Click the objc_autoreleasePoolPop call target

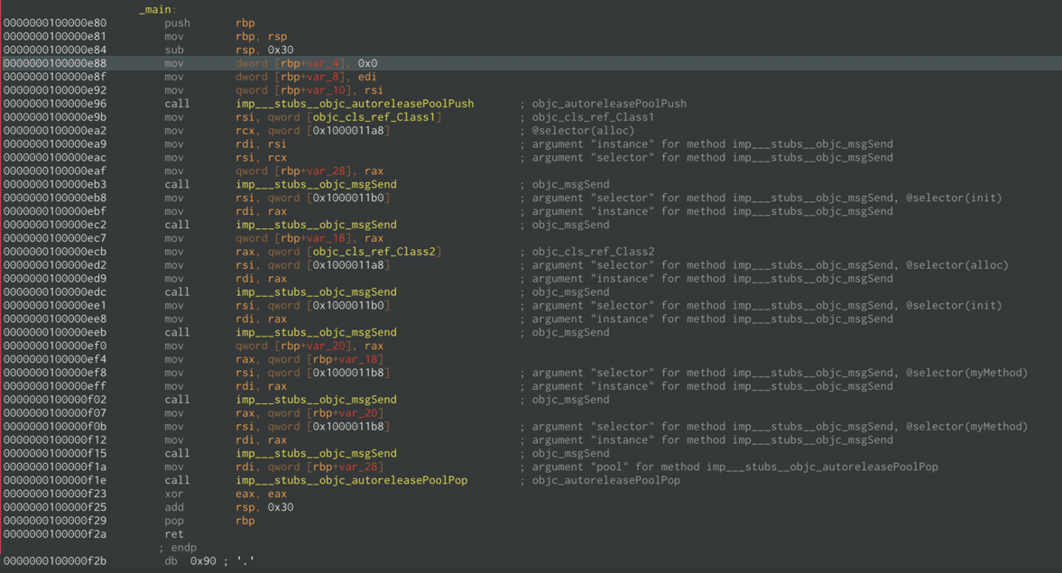point(352,480)
